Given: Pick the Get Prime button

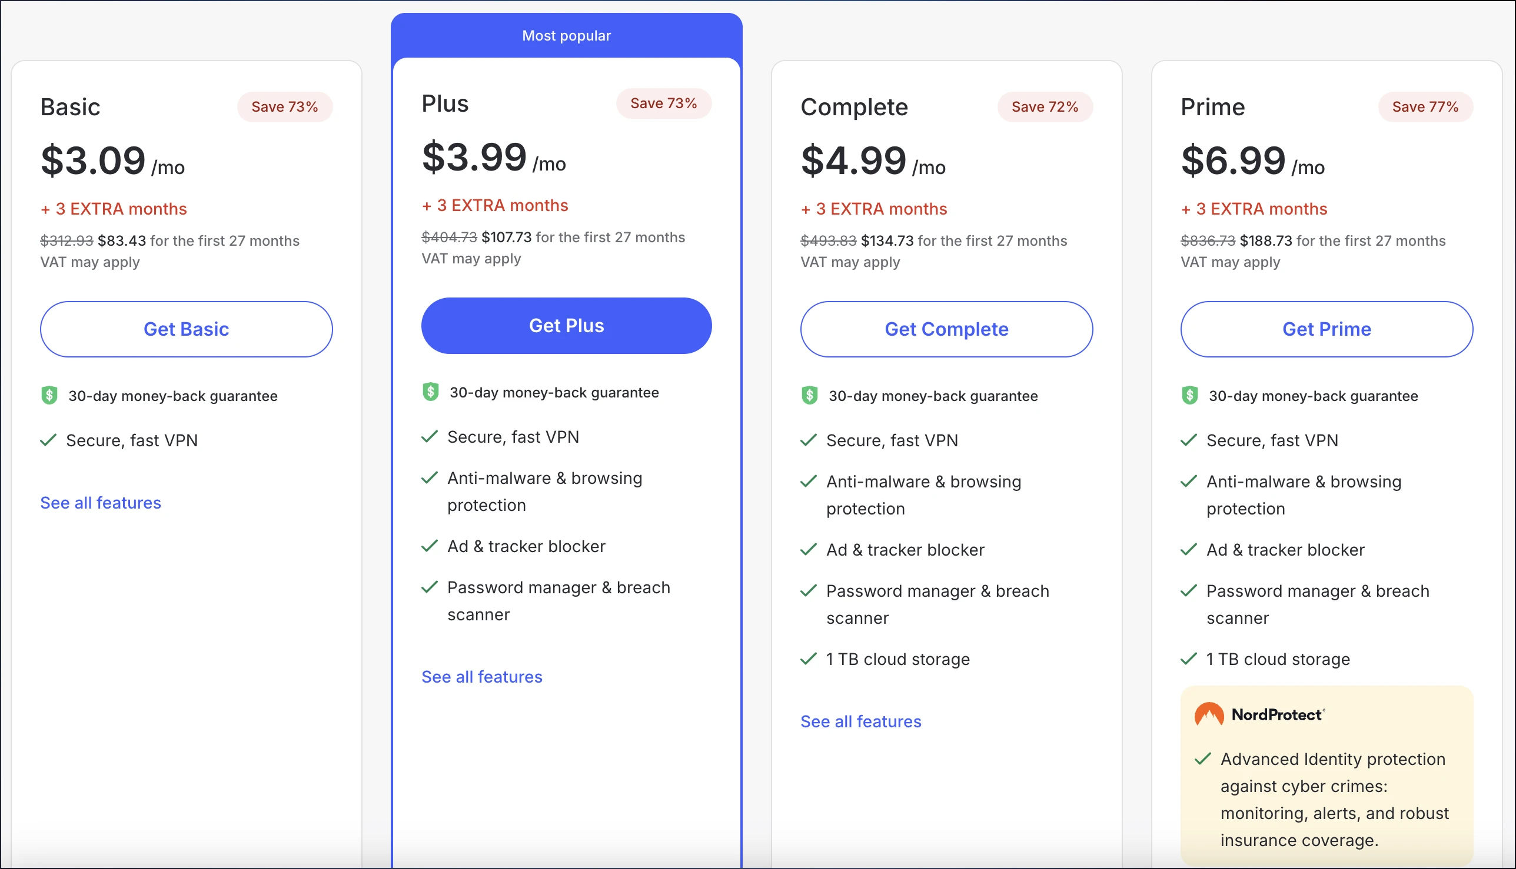Looking at the screenshot, I should [x=1326, y=329].
